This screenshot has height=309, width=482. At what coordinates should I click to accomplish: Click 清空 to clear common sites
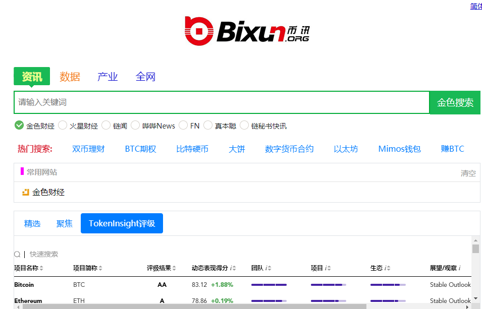point(468,173)
